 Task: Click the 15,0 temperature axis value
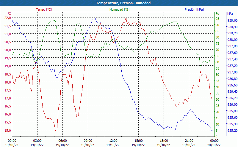coord(7,131)
